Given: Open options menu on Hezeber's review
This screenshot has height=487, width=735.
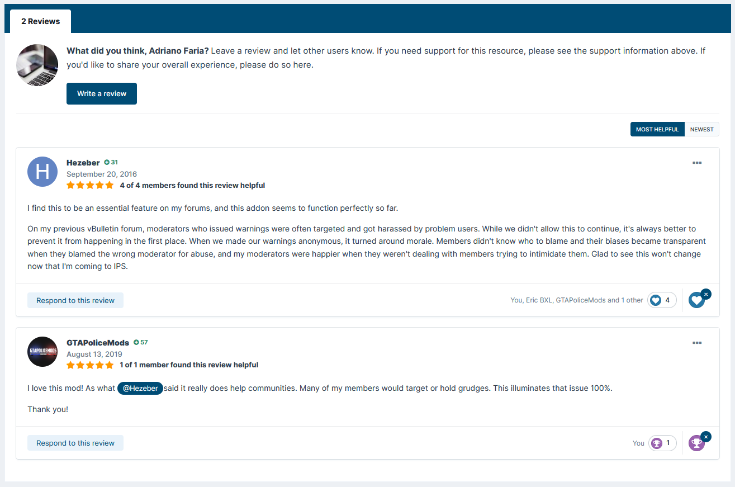Looking at the screenshot, I should 696,163.
